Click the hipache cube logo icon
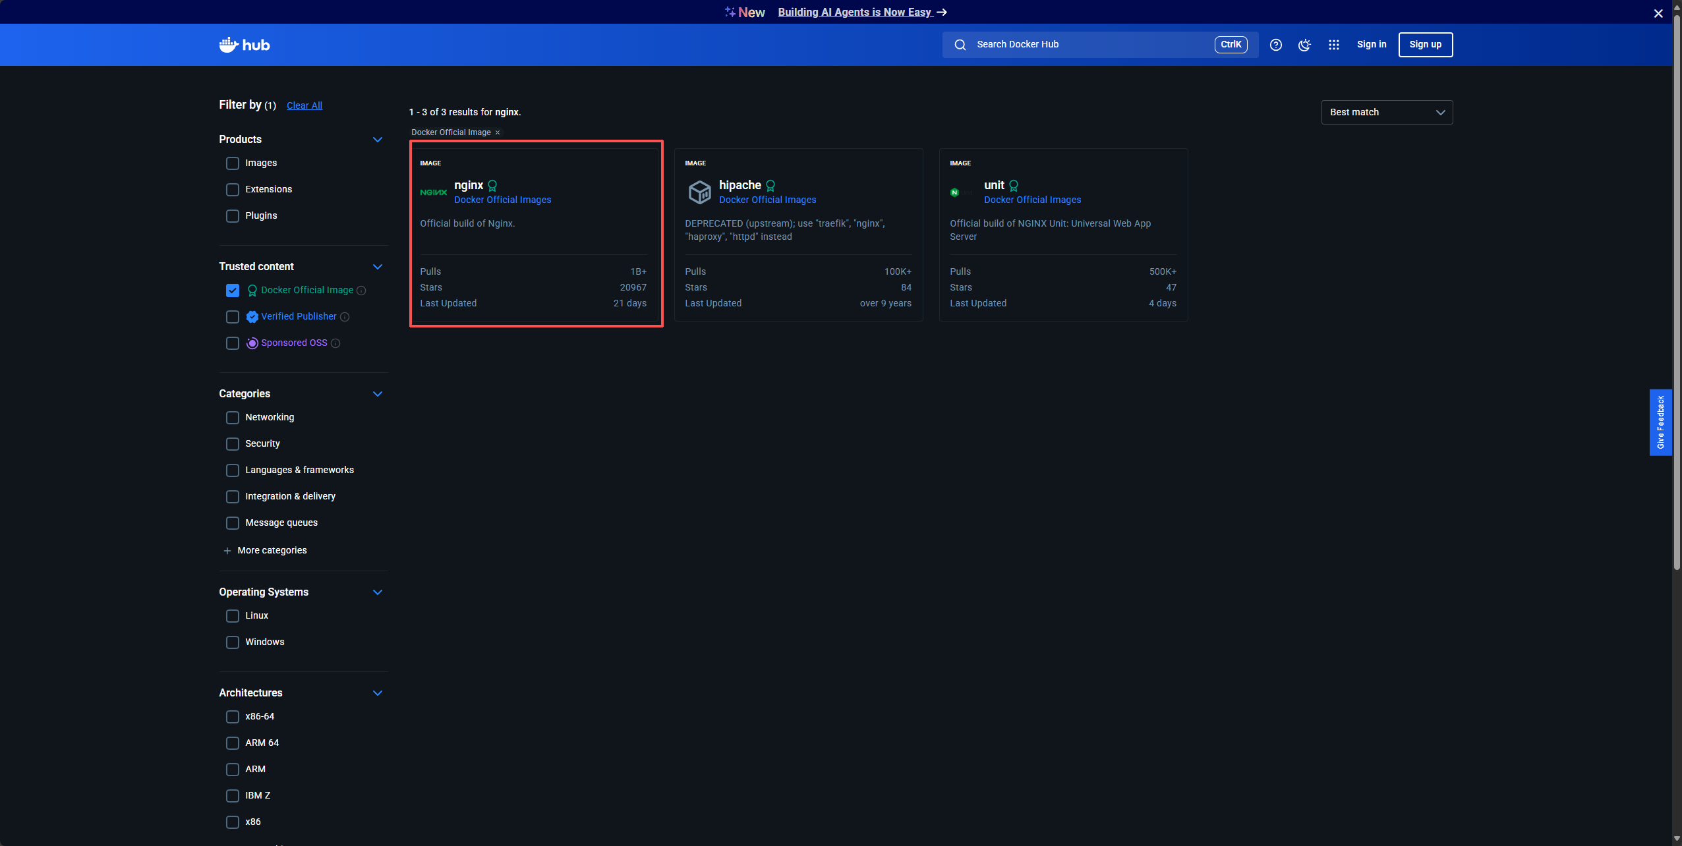1682x846 pixels. (699, 192)
